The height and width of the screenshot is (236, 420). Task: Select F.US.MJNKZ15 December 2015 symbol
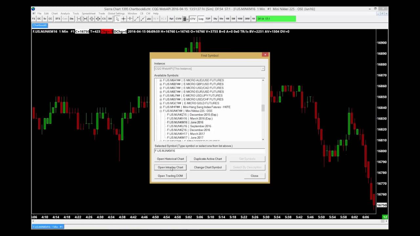point(192,115)
